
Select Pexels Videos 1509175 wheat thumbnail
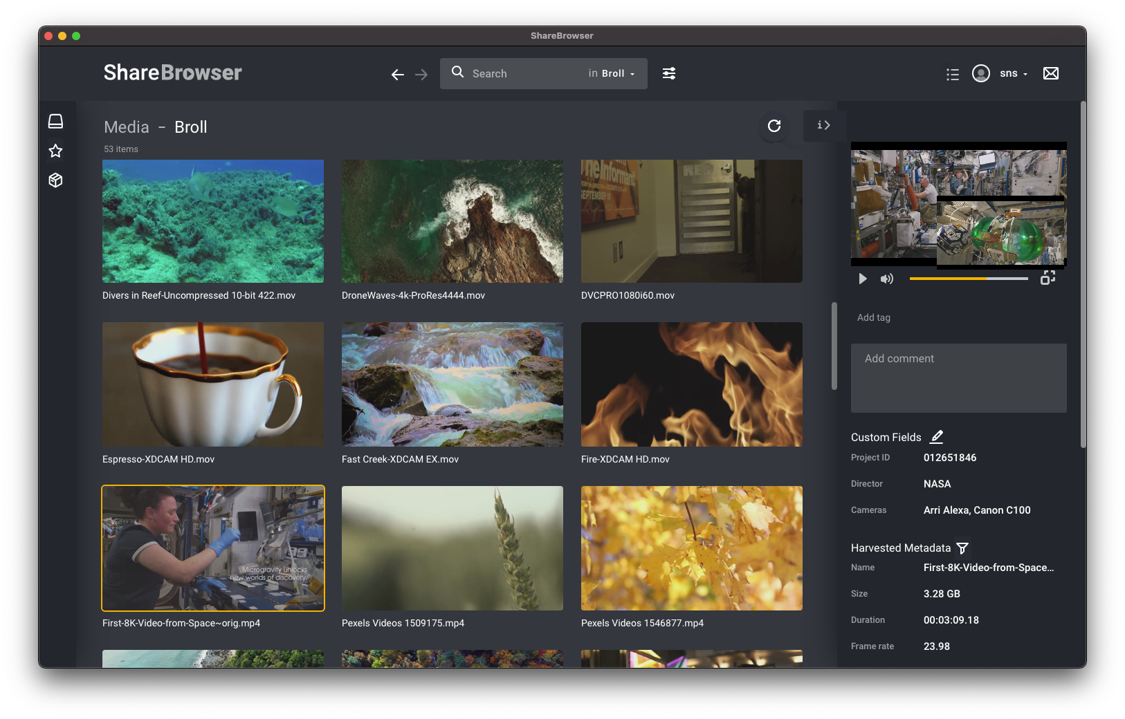452,548
